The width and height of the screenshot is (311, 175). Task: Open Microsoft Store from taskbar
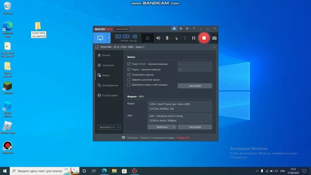click(x=124, y=171)
